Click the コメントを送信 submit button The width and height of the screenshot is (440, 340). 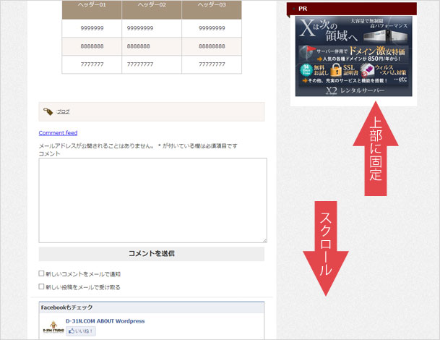[152, 254]
